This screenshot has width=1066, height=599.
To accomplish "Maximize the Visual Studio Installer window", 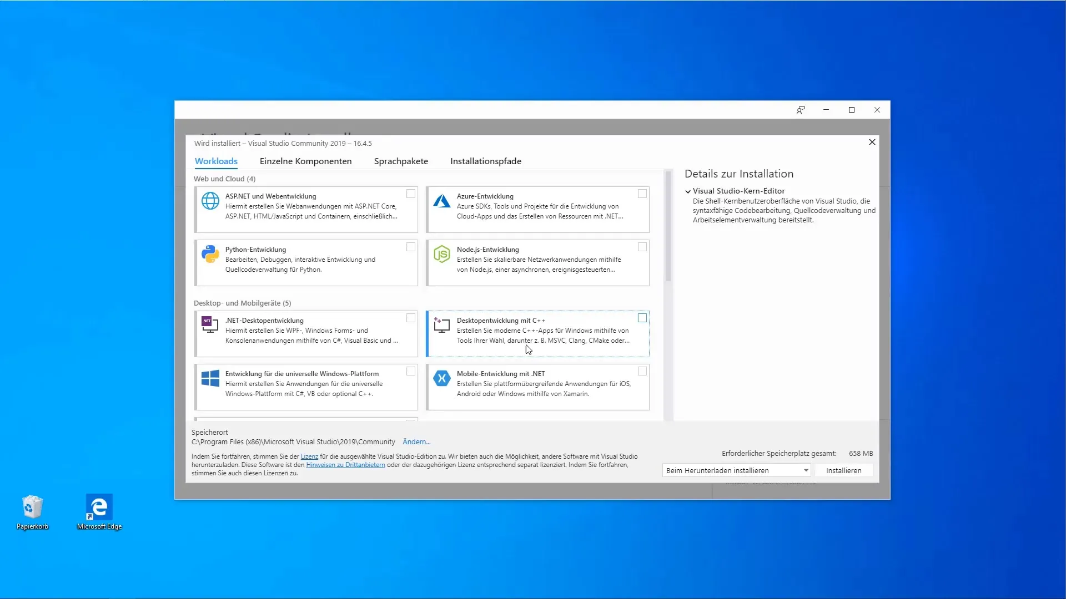I will click(852, 110).
